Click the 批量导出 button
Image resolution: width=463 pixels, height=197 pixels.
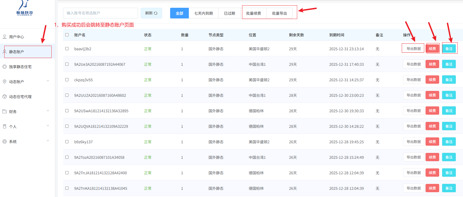point(279,13)
